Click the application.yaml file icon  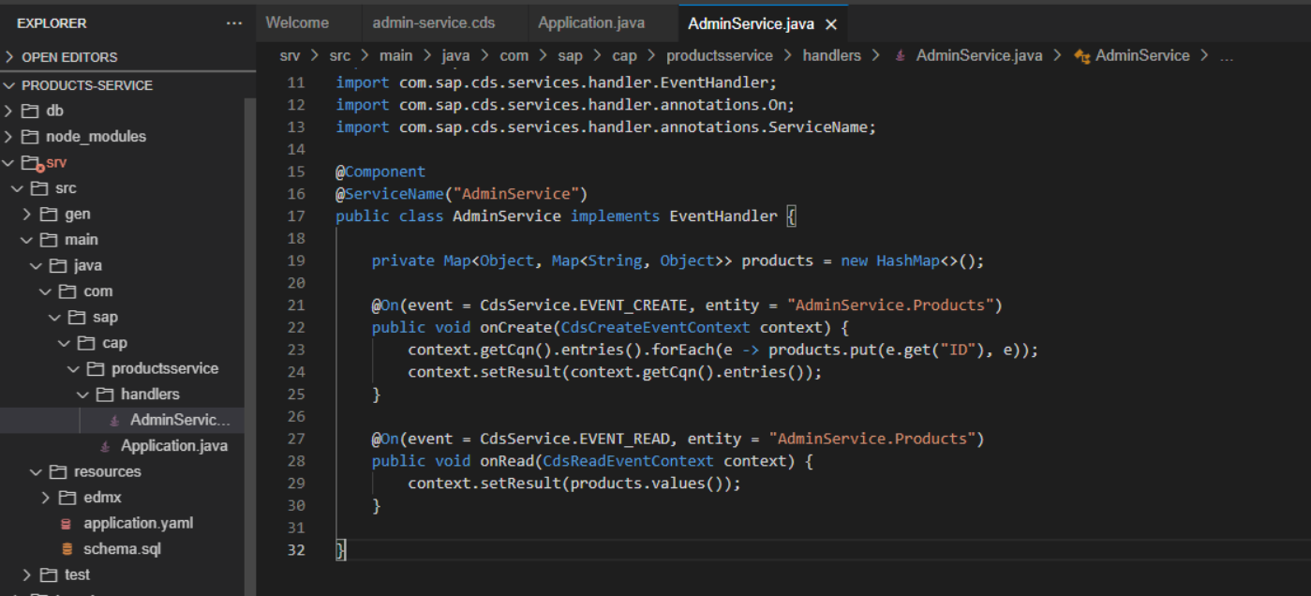[x=66, y=524]
